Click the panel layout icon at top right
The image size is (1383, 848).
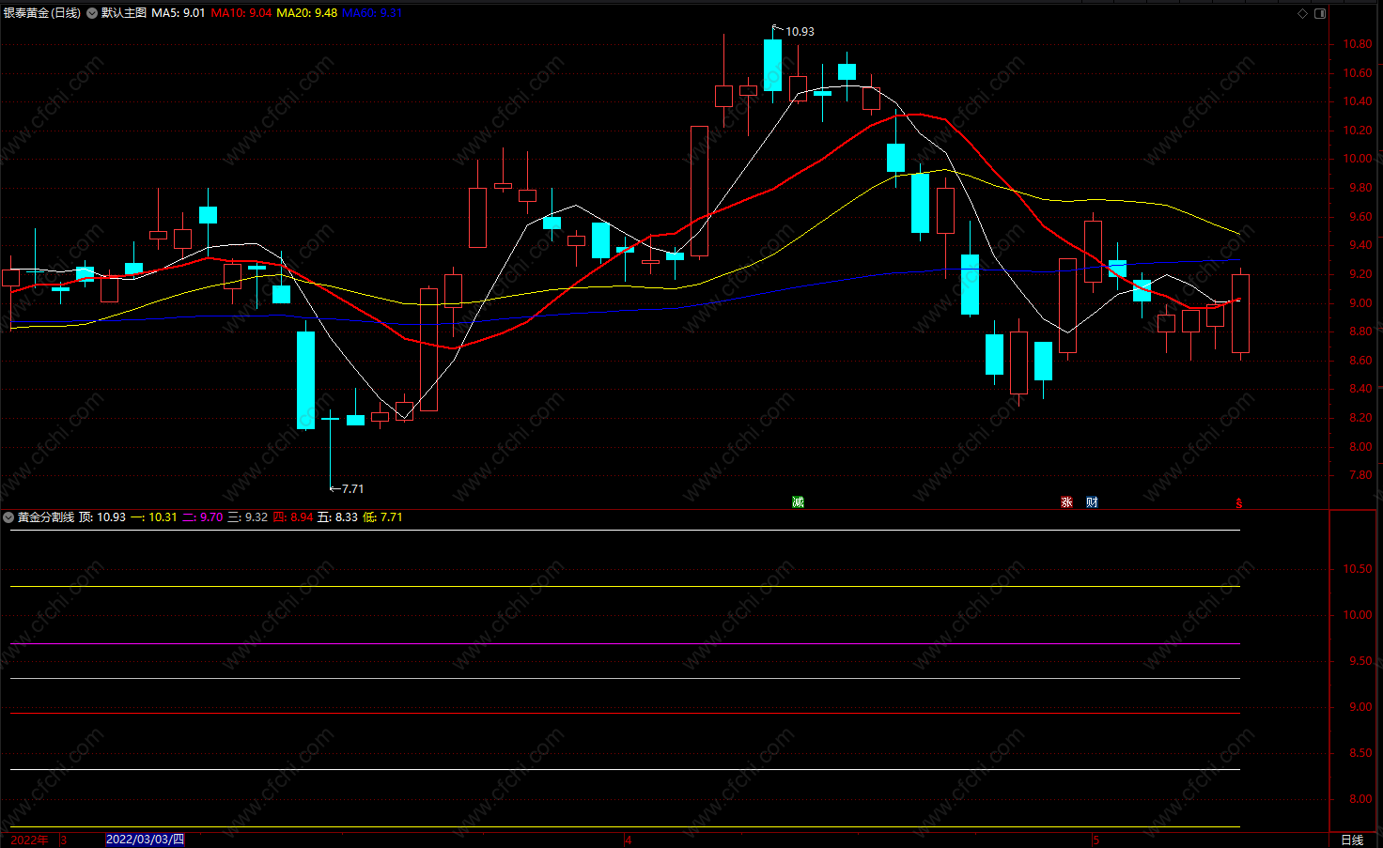(1320, 13)
